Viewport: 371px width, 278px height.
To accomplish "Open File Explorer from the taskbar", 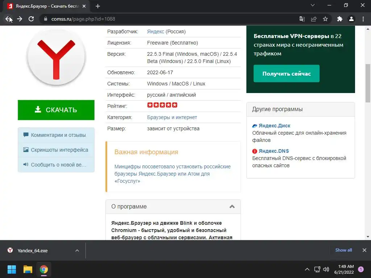I will pyautogui.click(x=28, y=269).
